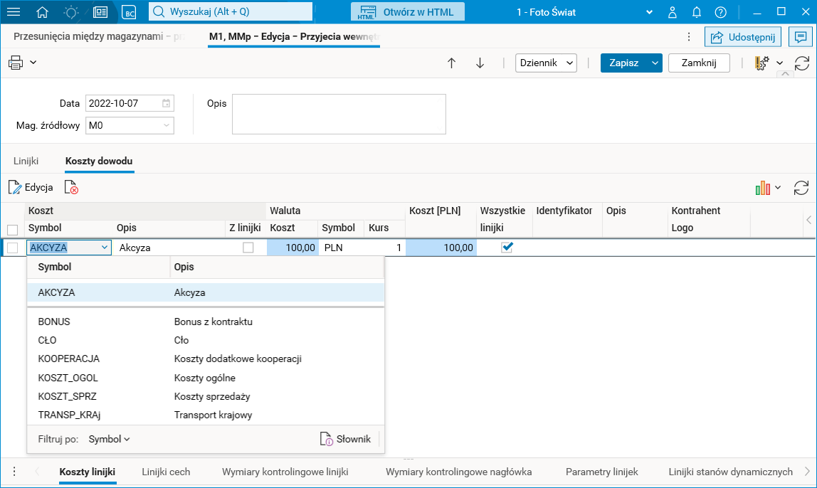Select the Koszty dowodu tab

[99, 161]
